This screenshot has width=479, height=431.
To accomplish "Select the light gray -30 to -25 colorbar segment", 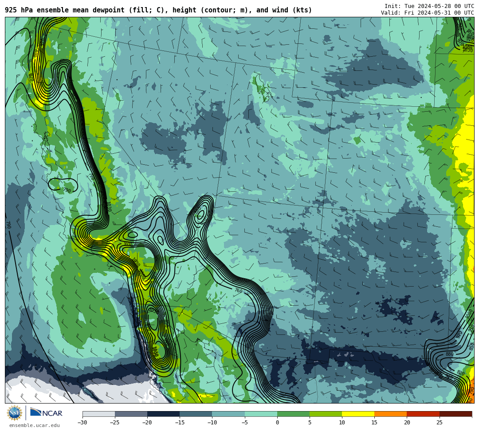I will [x=98, y=414].
